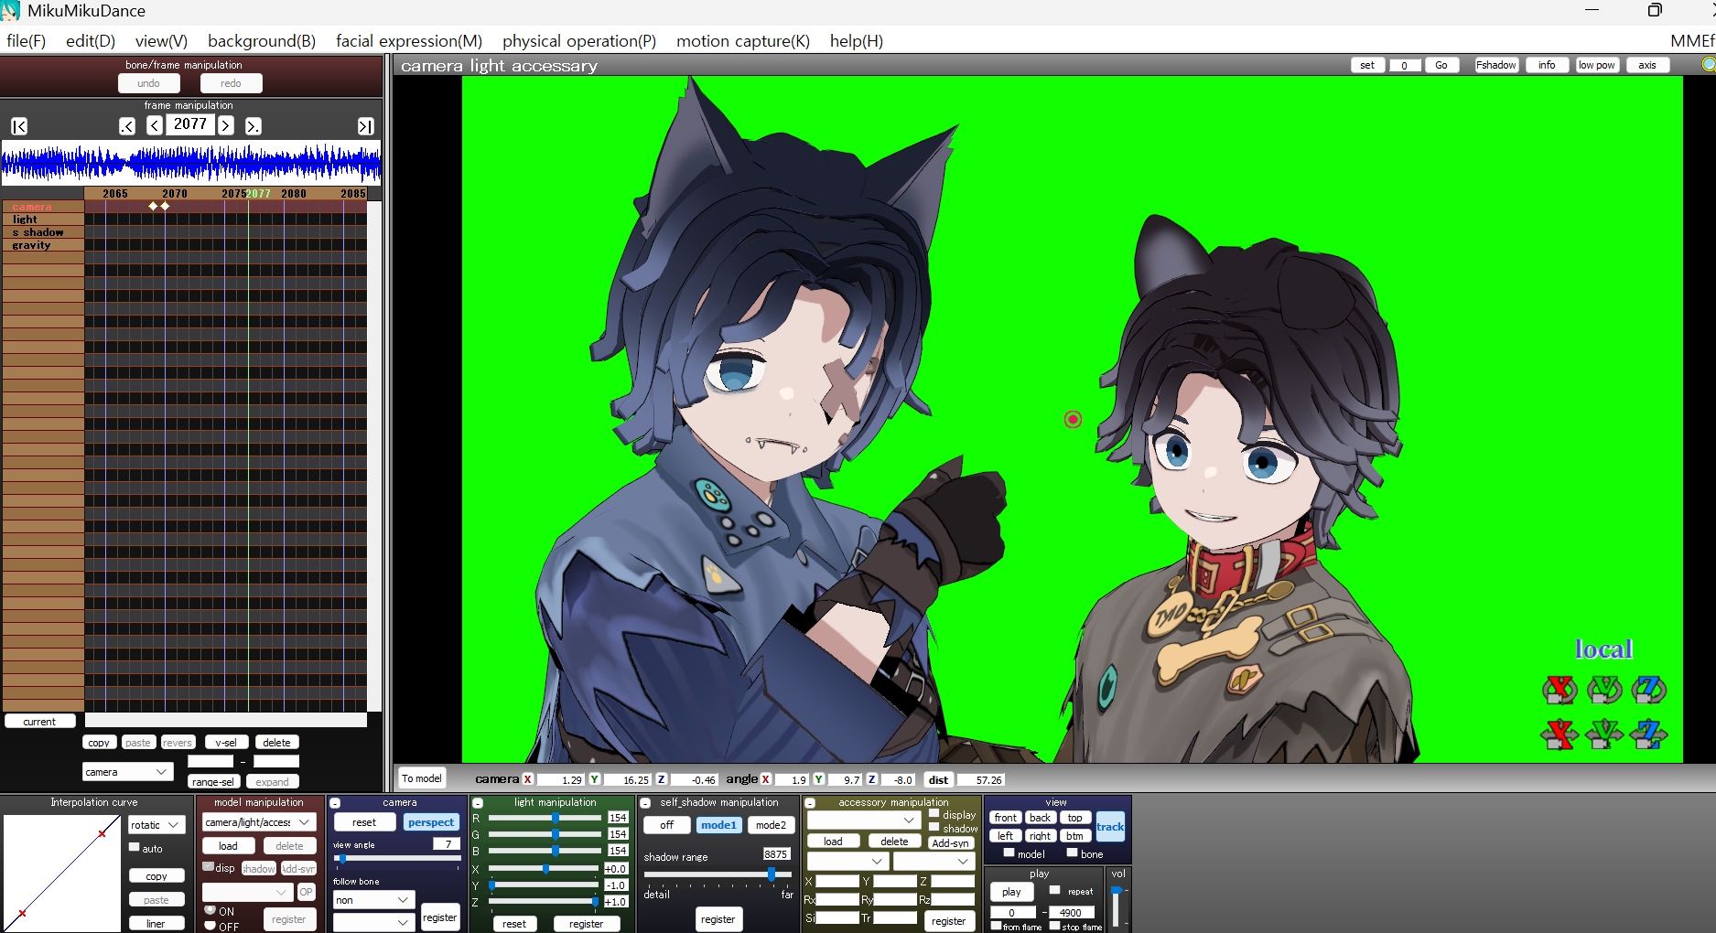Enable the repeat playback checkbox

click(x=1054, y=890)
